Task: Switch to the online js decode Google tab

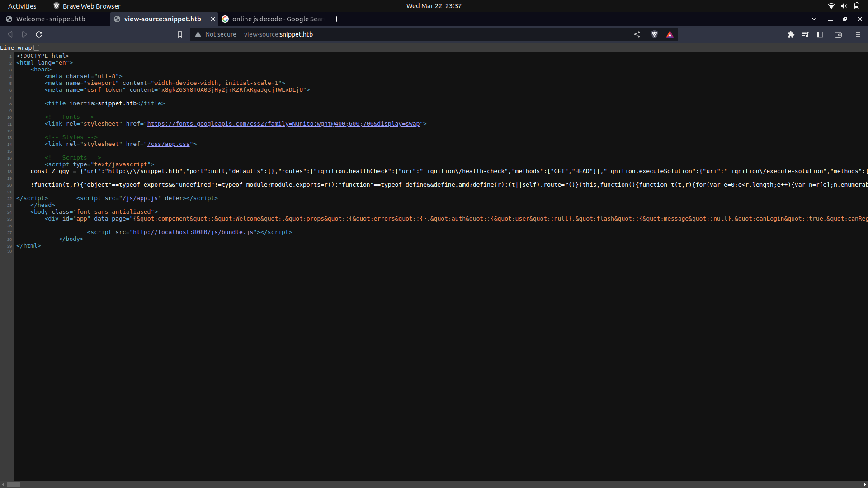Action: pos(271,19)
